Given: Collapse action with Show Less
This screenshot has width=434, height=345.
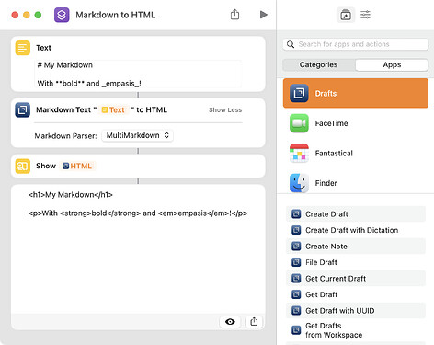Looking at the screenshot, I should point(225,109).
